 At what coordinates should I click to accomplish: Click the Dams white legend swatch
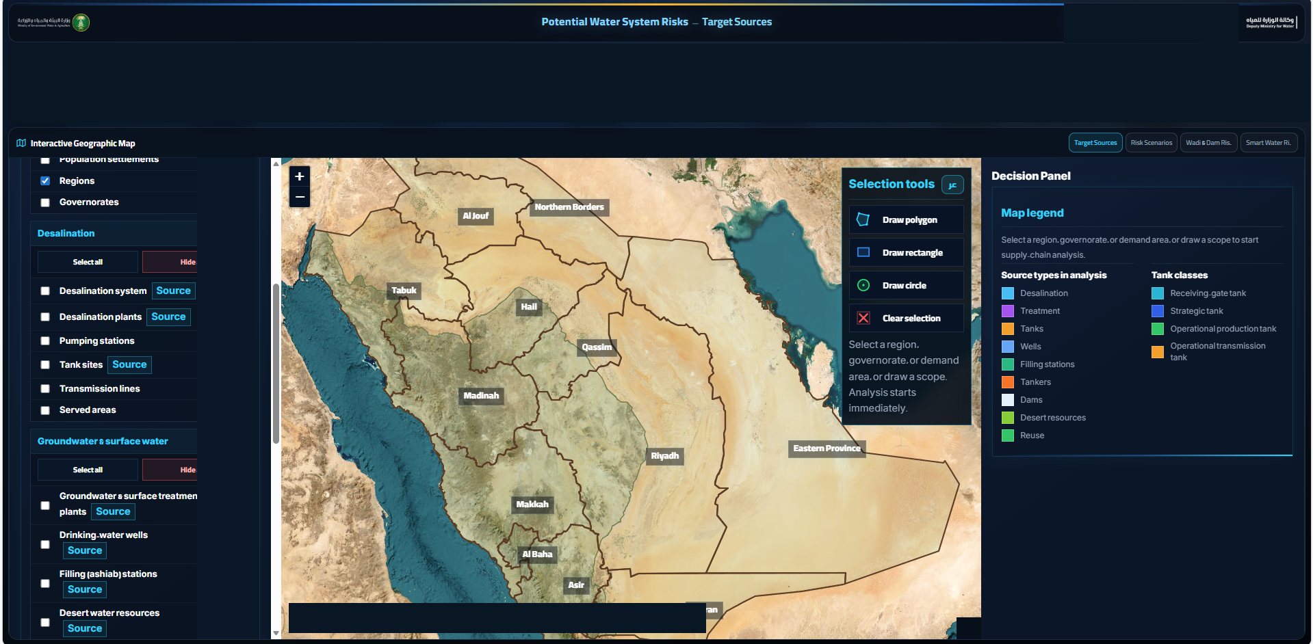pyautogui.click(x=1008, y=400)
